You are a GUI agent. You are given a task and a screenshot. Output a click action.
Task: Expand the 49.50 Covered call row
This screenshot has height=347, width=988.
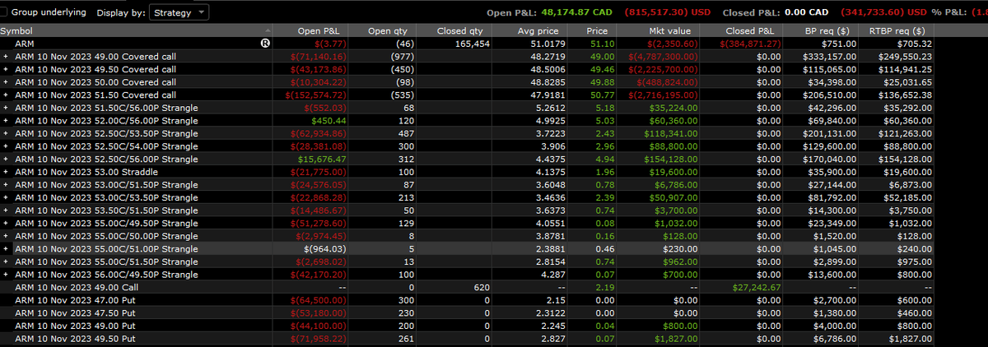coord(6,69)
